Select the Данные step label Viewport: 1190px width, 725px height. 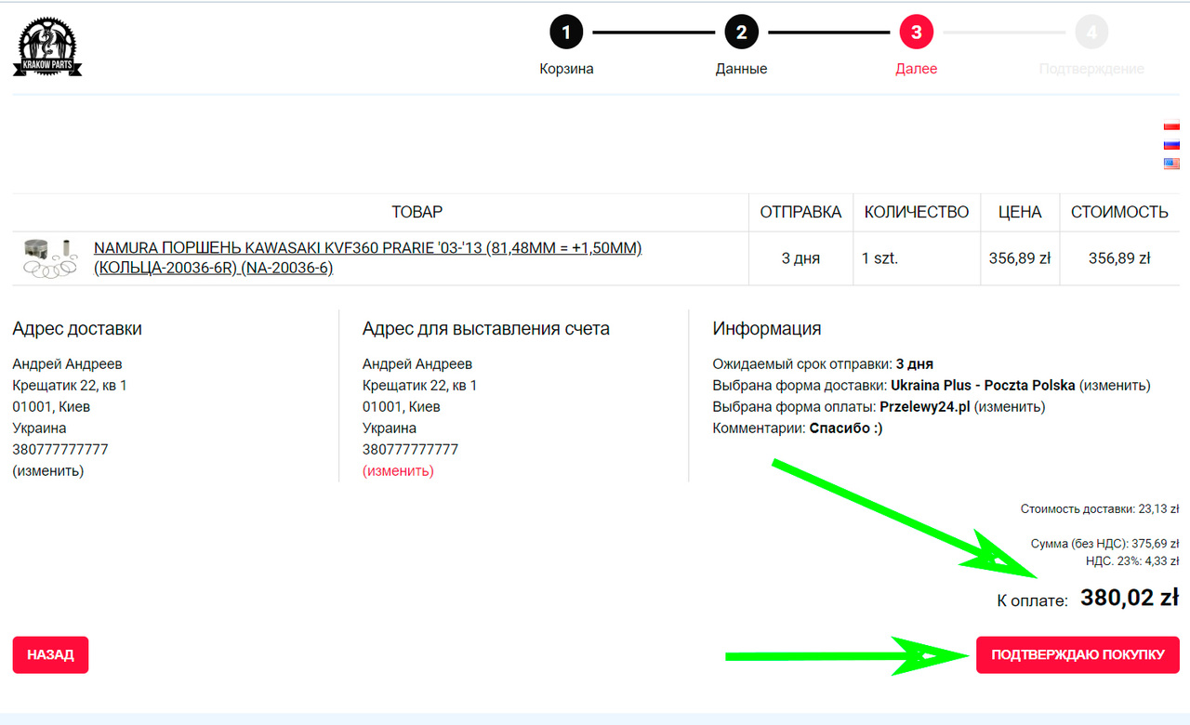pos(741,69)
